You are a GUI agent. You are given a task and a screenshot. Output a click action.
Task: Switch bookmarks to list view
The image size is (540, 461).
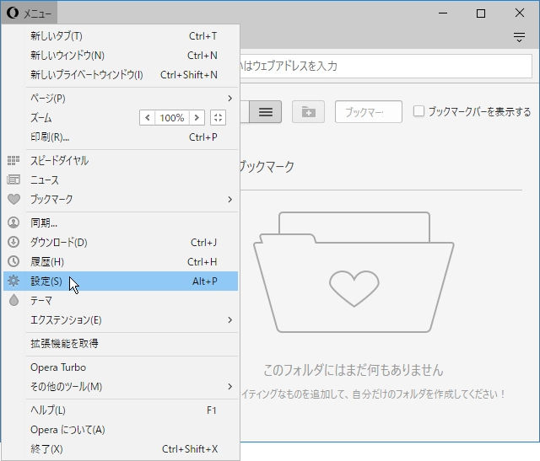[266, 112]
